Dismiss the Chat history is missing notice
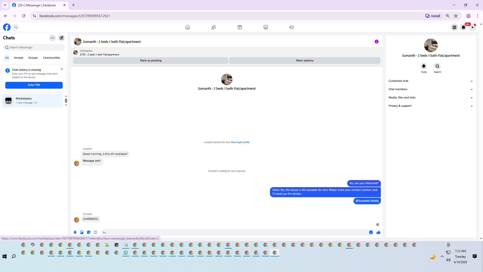483x272 pixels. [62, 69]
